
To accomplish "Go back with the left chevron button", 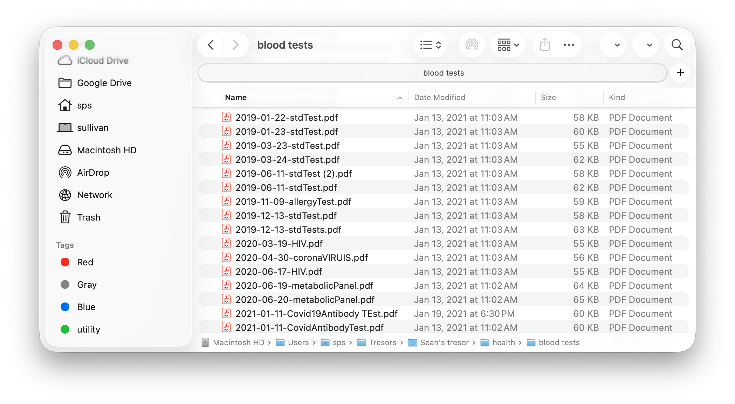I will [211, 45].
